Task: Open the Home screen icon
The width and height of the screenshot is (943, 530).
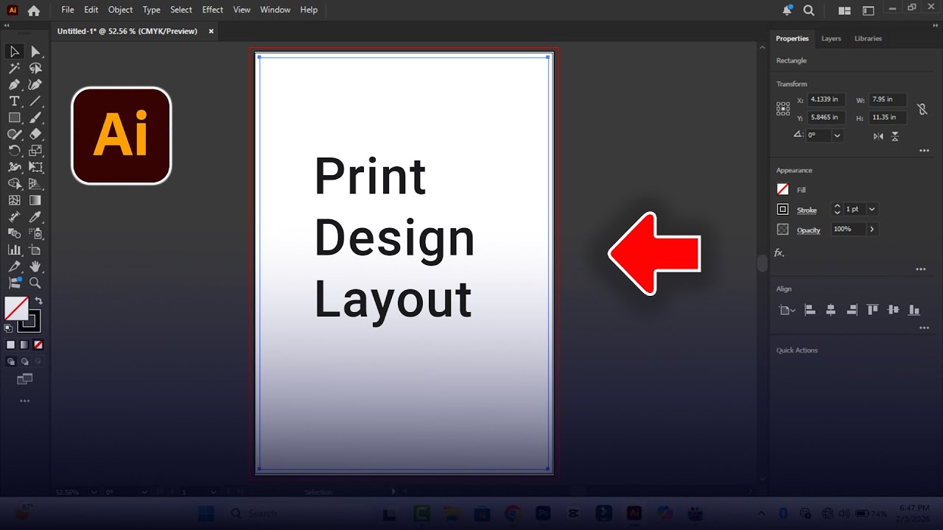Action: point(33,10)
